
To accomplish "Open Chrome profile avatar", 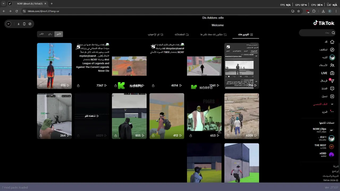I will pos(330,11).
